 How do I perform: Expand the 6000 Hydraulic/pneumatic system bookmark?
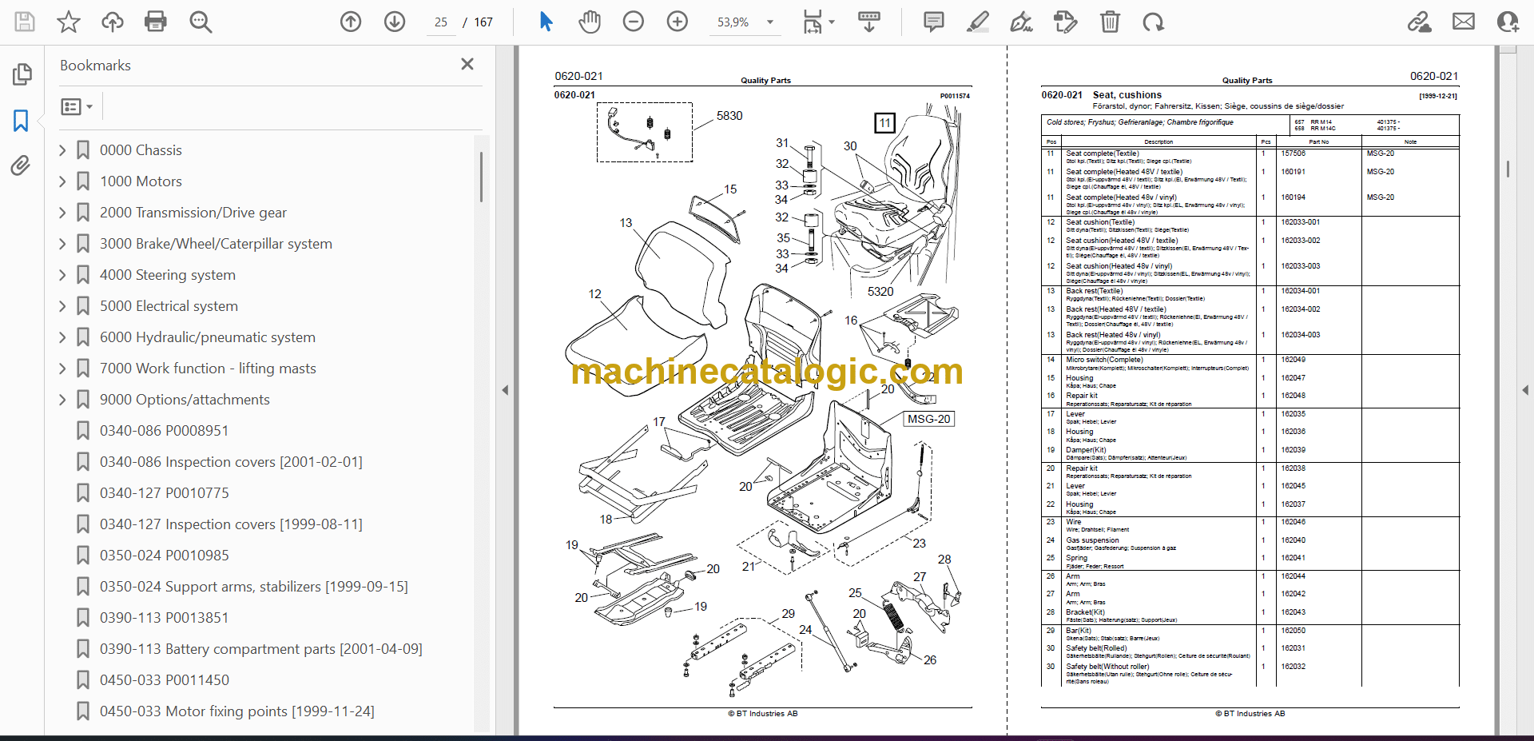pos(62,337)
